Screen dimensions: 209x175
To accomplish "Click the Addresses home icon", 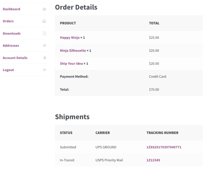I will tap(44, 45).
